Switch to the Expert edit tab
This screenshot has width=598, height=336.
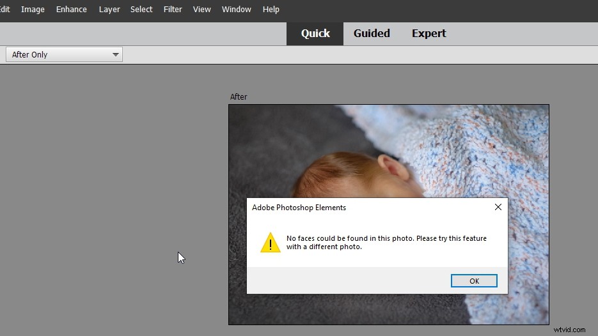(429, 33)
